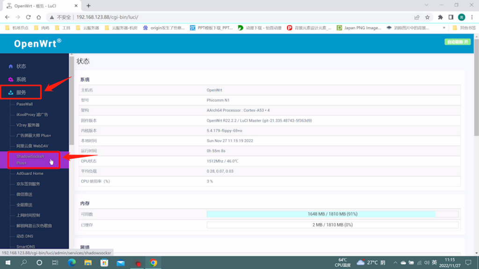This screenshot has width=479, height=269.
Task: Open 动态 DNS page
Action: [x=25, y=236]
